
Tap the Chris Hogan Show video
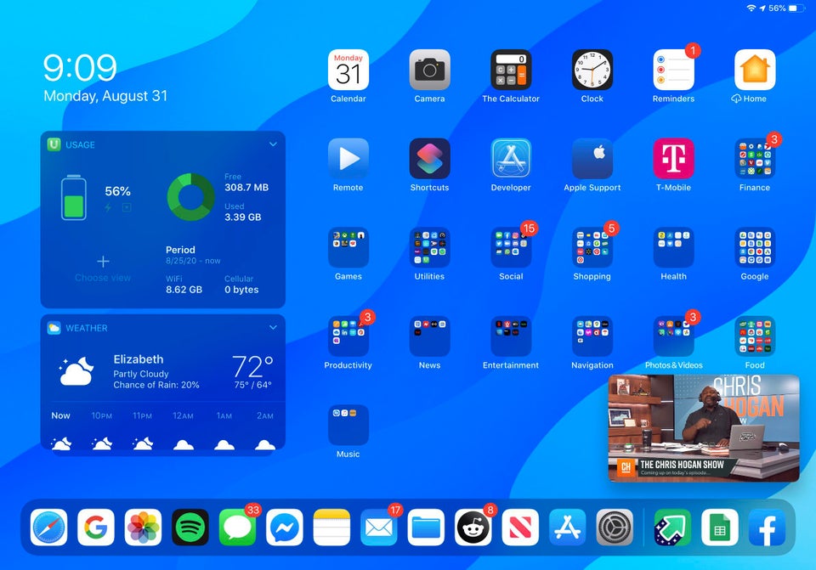click(x=704, y=427)
